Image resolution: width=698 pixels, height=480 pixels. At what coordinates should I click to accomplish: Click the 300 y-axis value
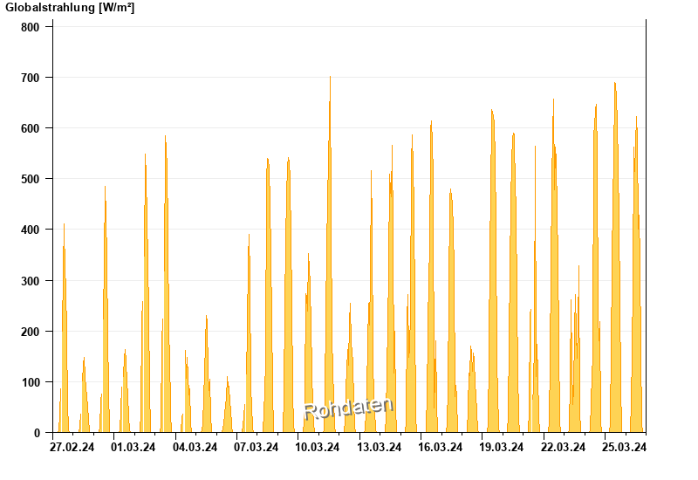click(x=31, y=281)
